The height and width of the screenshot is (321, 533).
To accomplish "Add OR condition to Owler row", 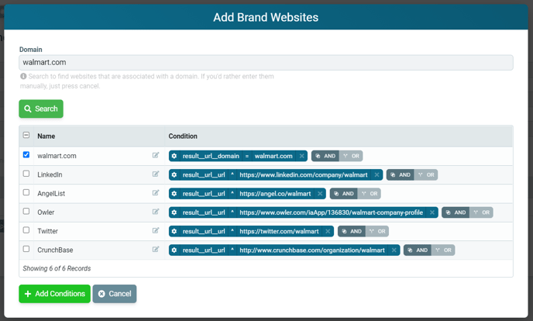I will click(x=482, y=212).
